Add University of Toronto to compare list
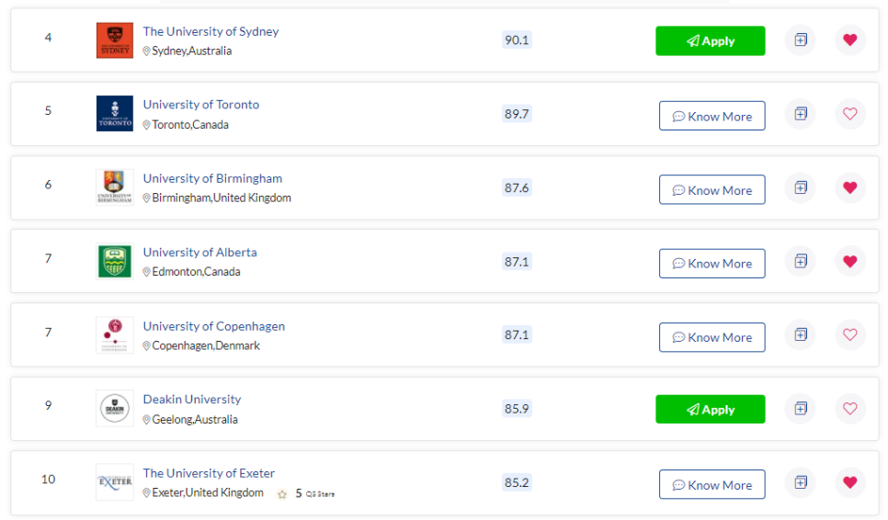This screenshot has width=888, height=520. click(801, 114)
